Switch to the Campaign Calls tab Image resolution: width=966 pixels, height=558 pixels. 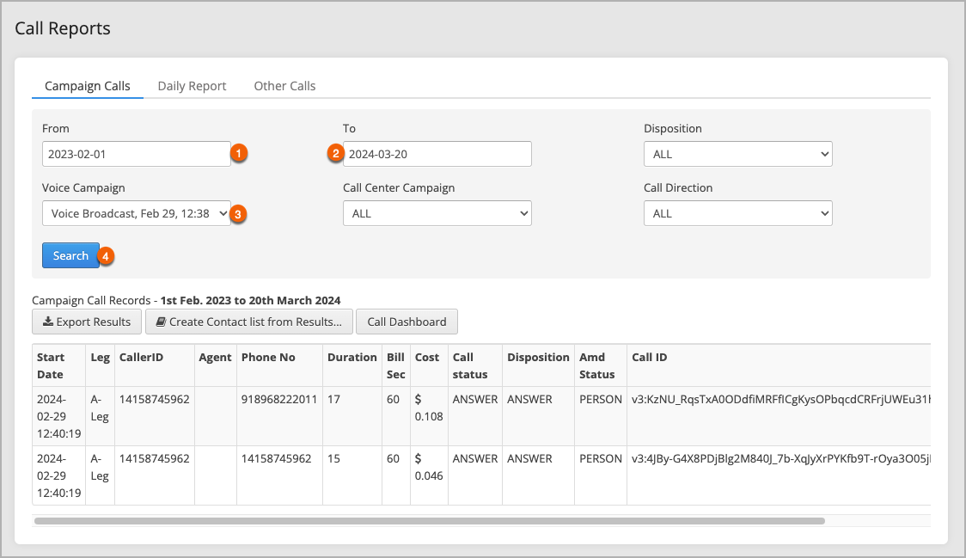coord(88,86)
